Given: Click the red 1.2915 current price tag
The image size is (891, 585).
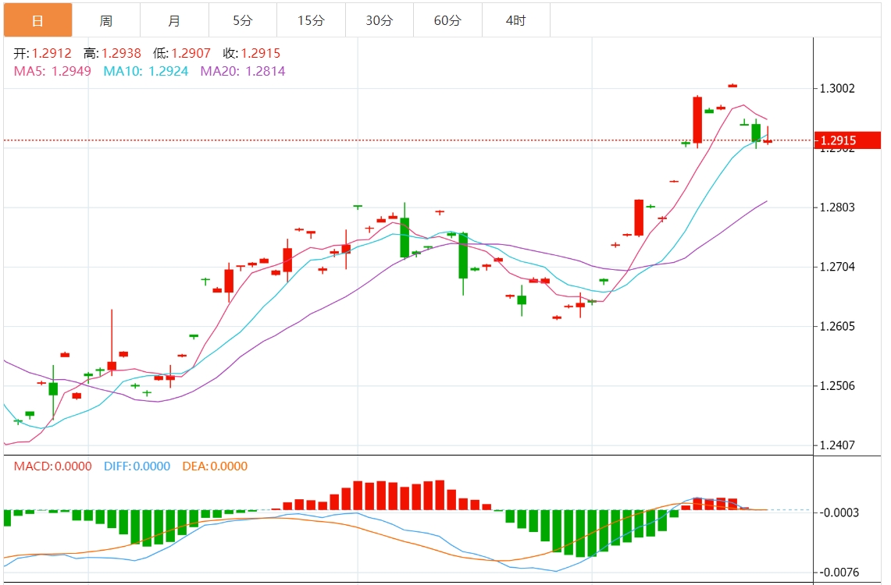Looking at the screenshot, I should click(x=847, y=140).
